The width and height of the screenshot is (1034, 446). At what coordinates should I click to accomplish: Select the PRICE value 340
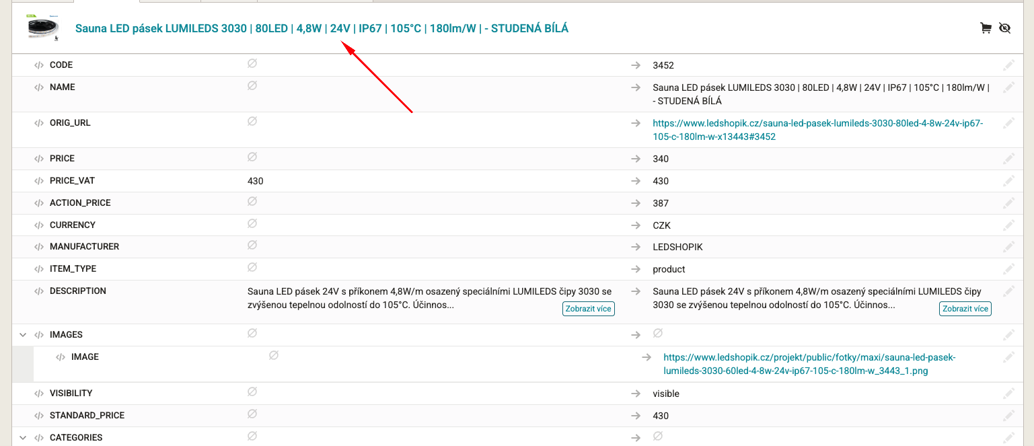coord(661,159)
